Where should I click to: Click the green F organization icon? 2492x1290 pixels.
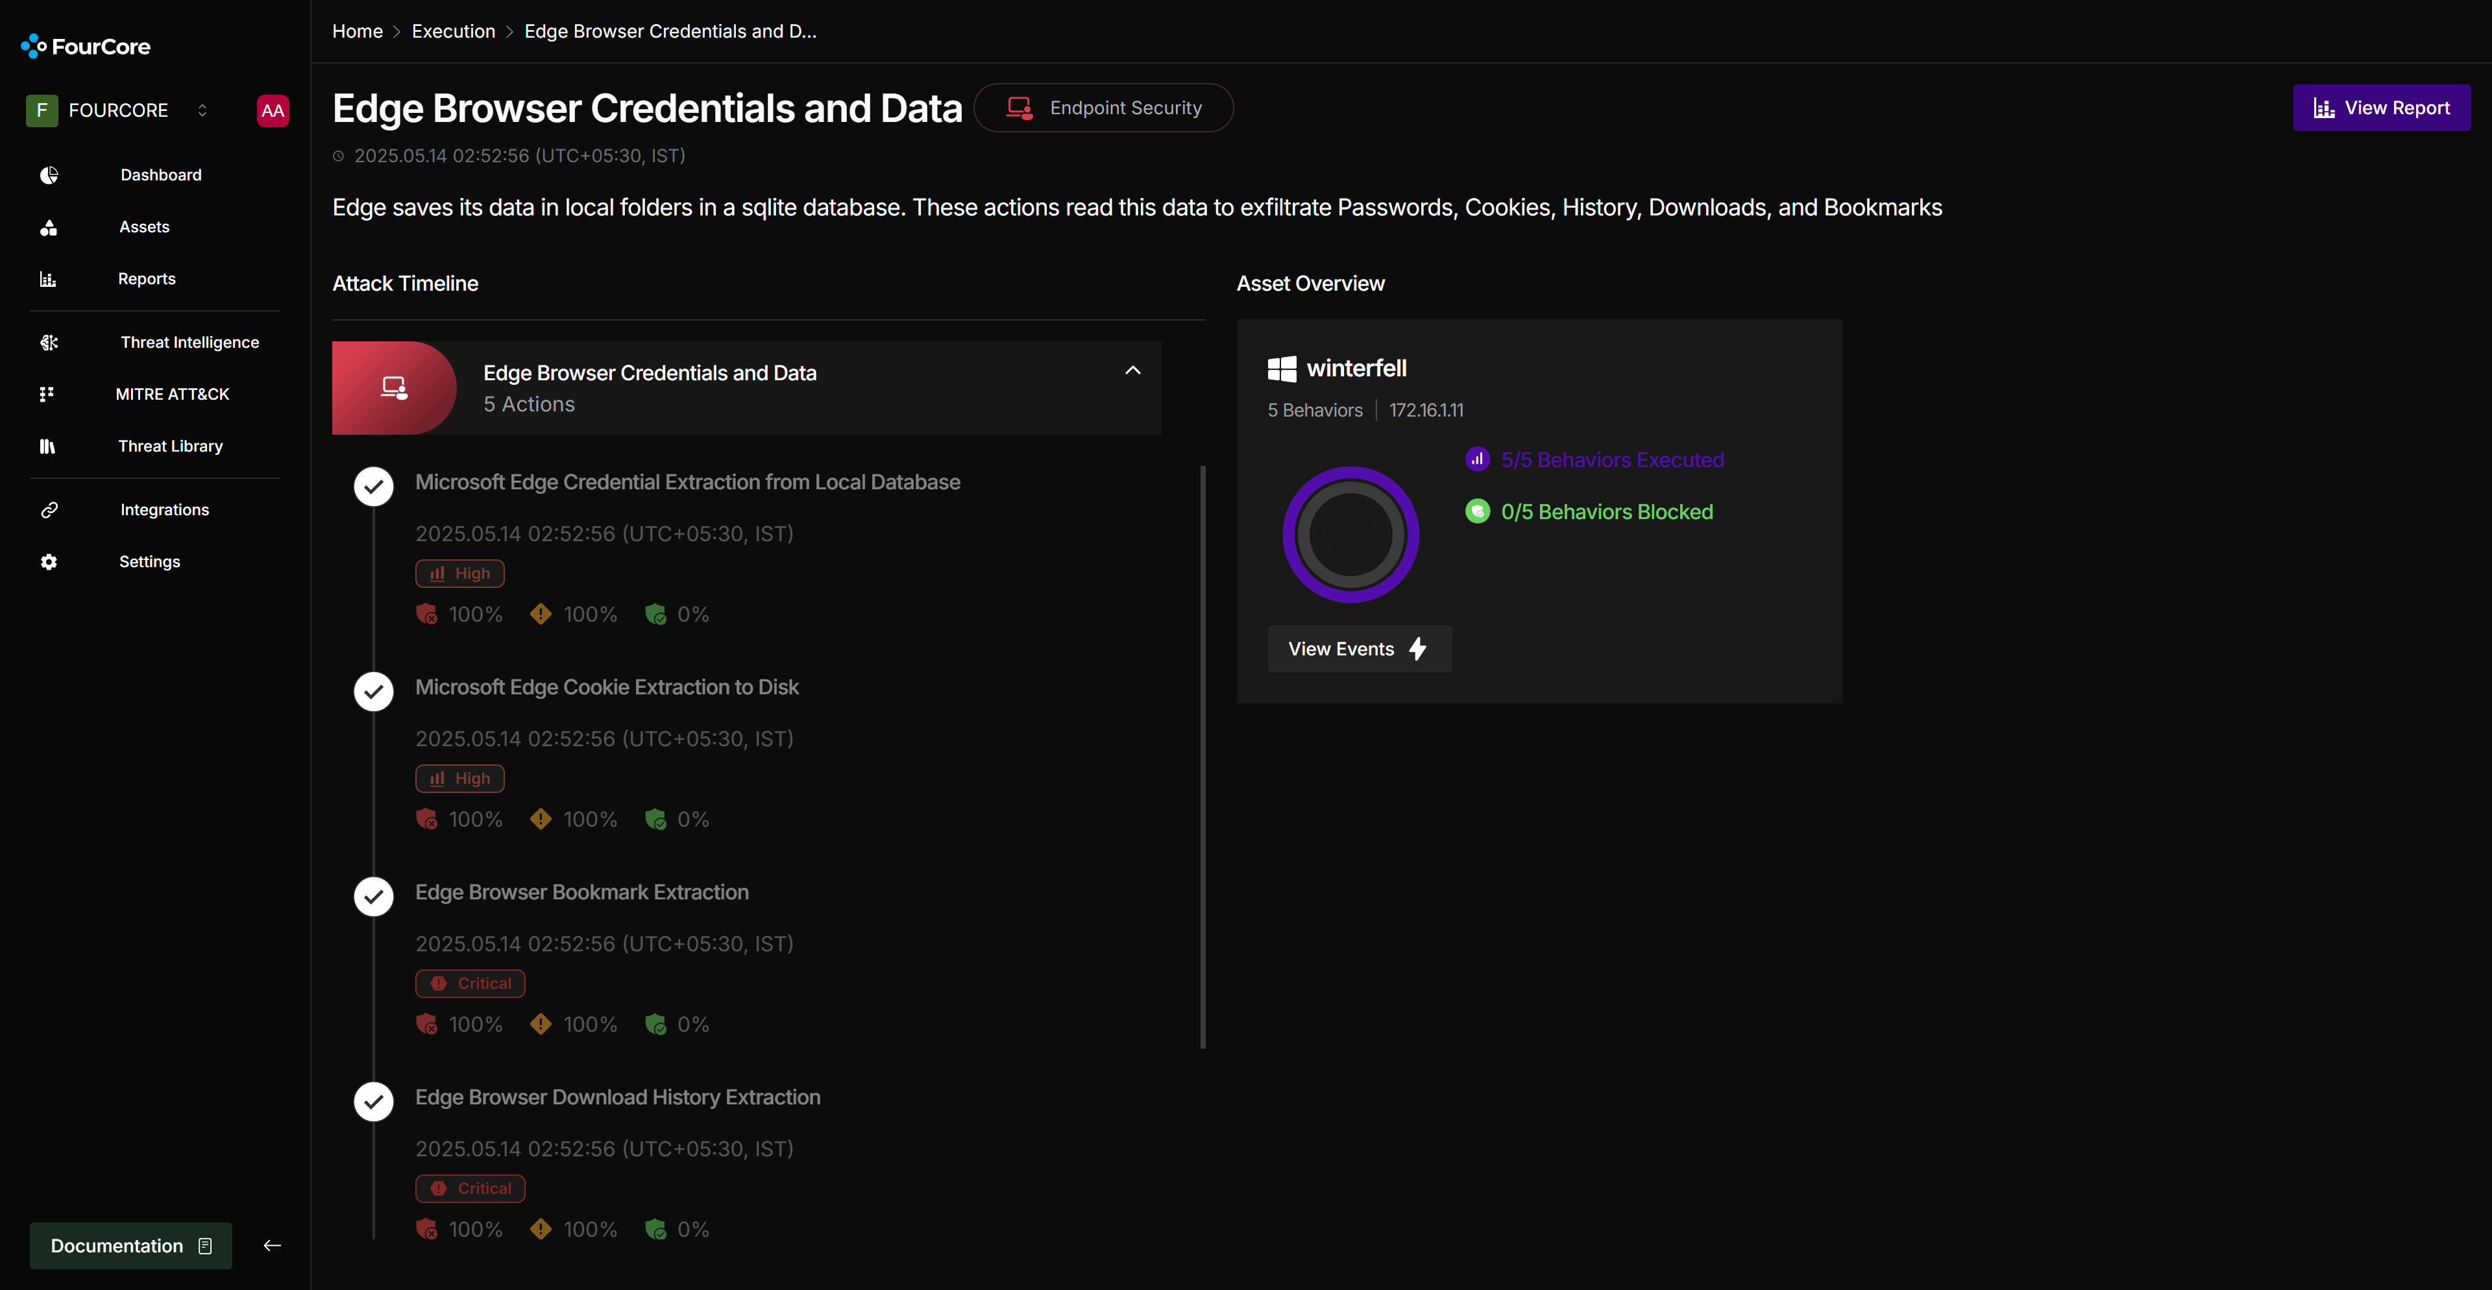[x=42, y=110]
